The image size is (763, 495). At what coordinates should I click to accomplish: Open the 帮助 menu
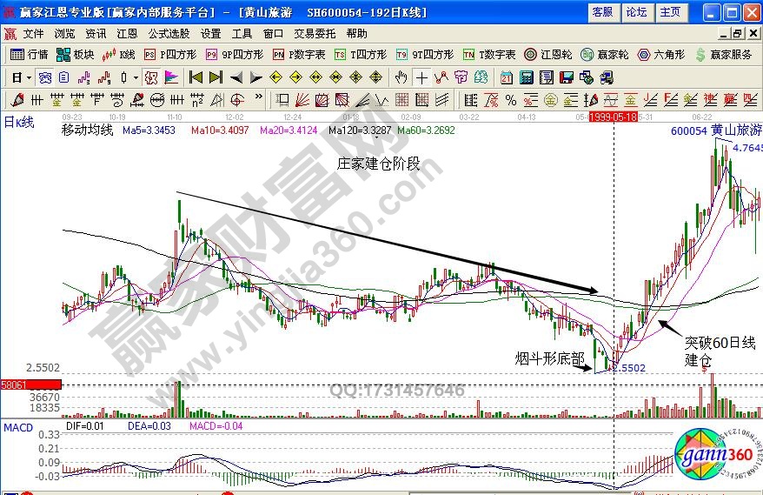(x=356, y=34)
